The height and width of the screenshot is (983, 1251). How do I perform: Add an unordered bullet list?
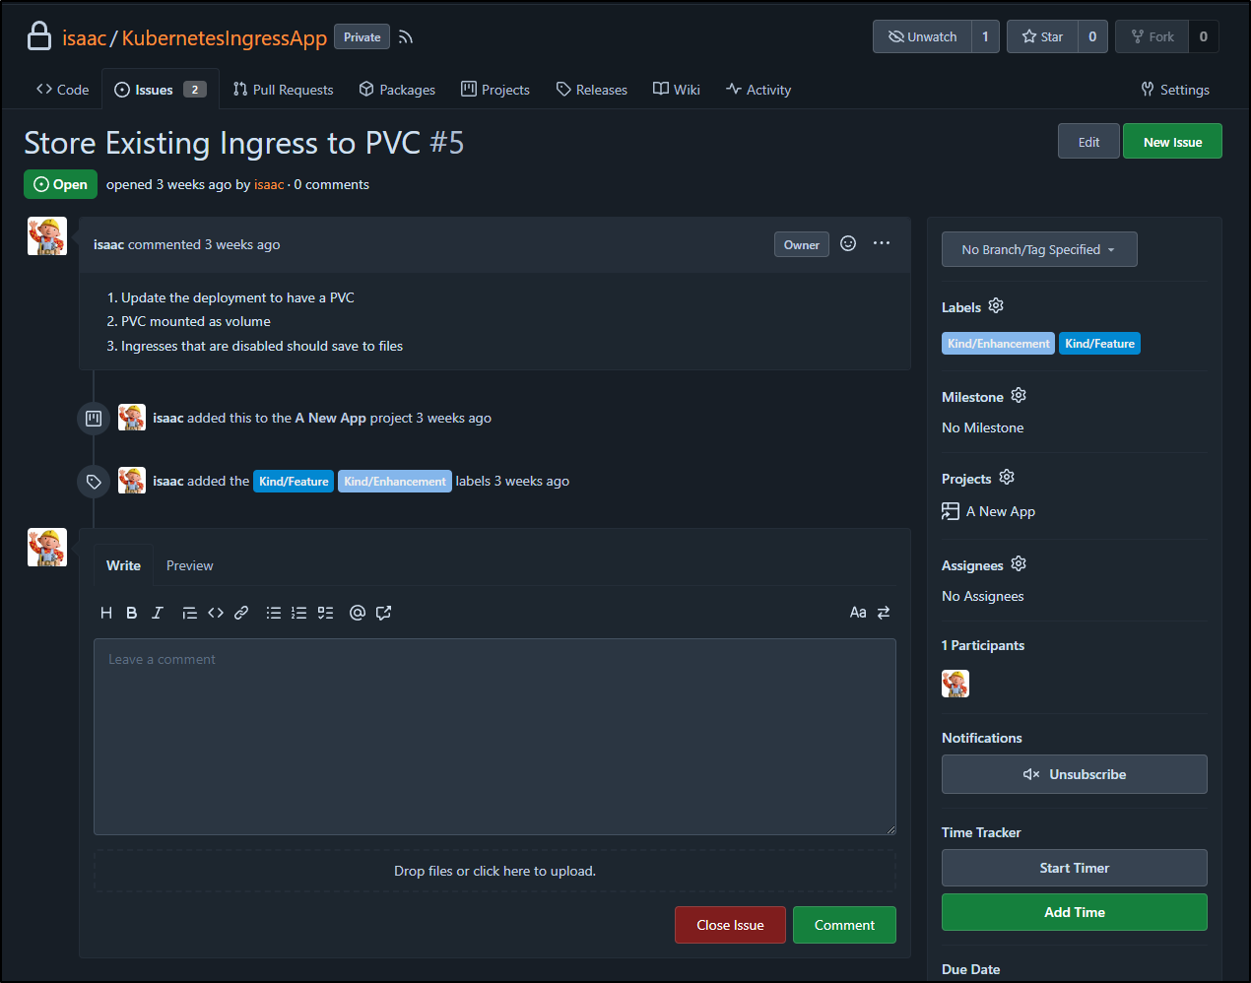tap(274, 613)
